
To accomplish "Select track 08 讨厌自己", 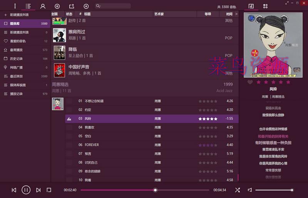I will 152,163.
